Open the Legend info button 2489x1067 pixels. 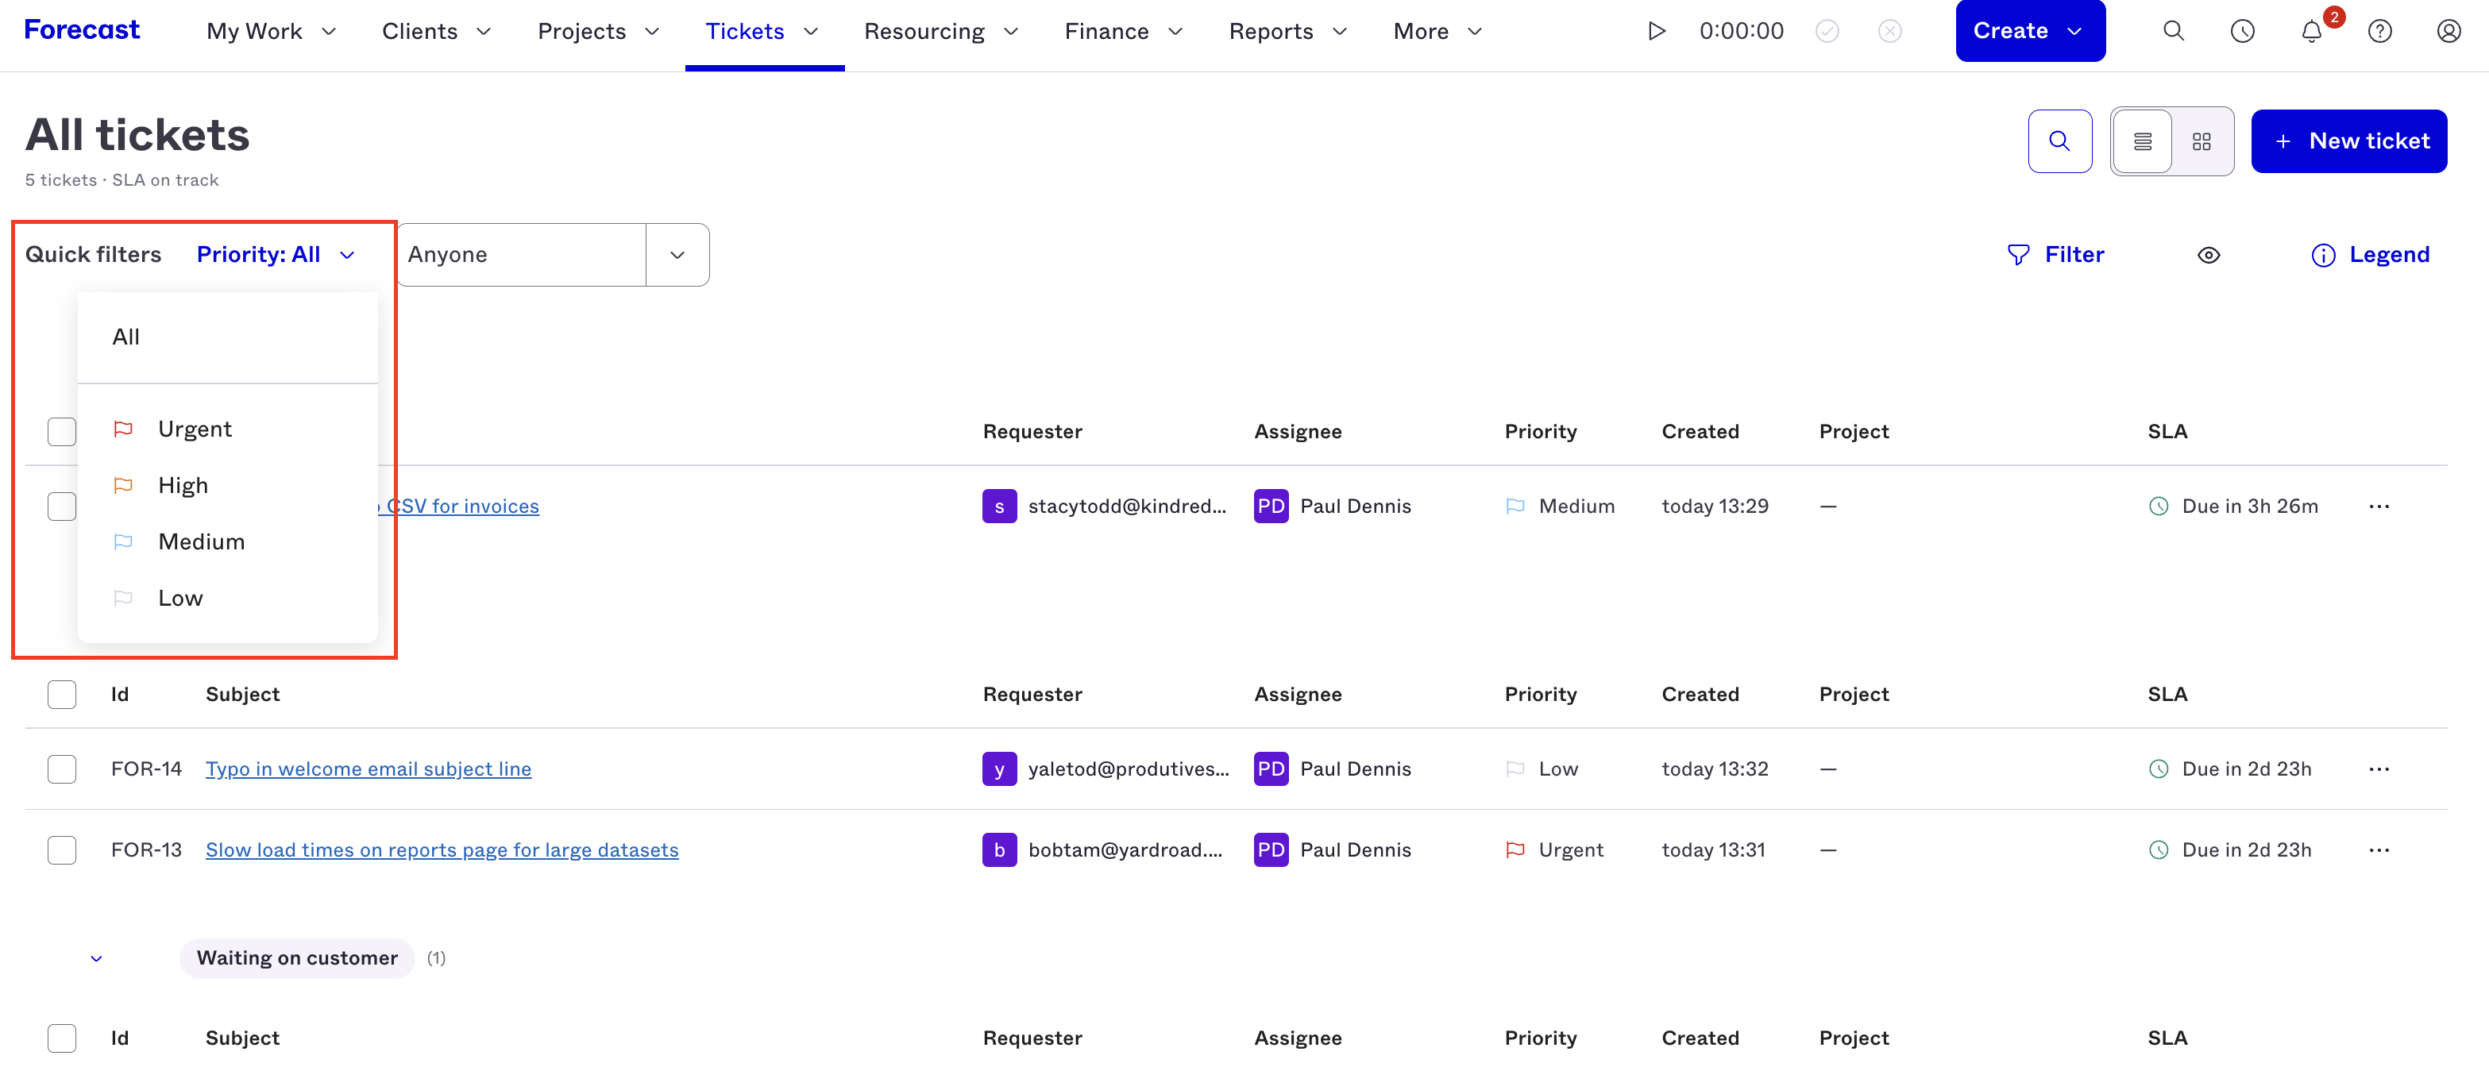pos(2369,255)
